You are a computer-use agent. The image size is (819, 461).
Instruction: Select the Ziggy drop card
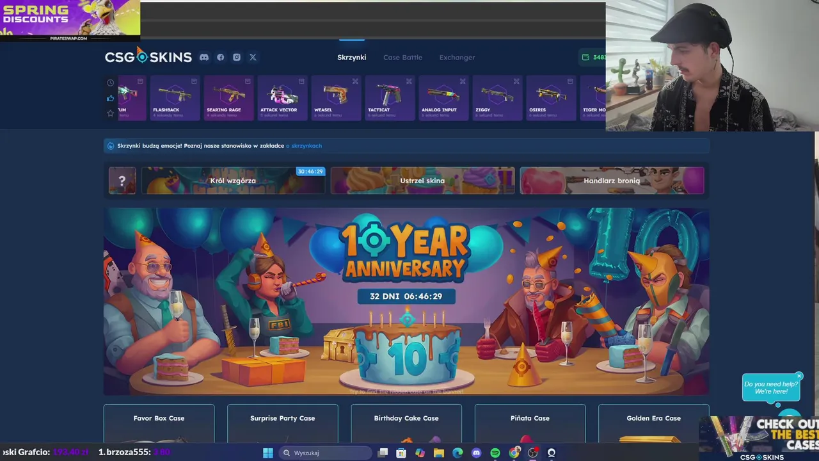(498, 98)
